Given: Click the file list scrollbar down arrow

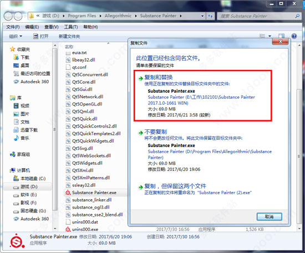Looking at the screenshot, I should [299, 229].
